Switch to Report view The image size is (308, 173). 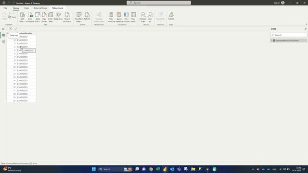pyautogui.click(x=3, y=29)
